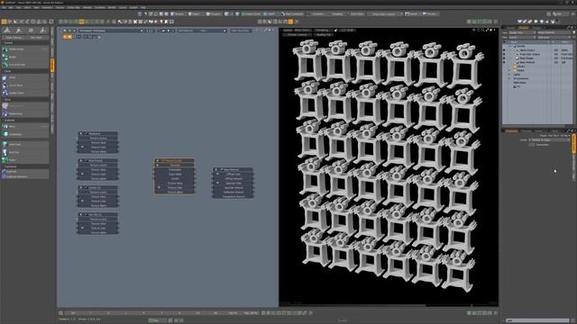
Task: Select the Base Material row in Shader Tree
Action: (539, 62)
